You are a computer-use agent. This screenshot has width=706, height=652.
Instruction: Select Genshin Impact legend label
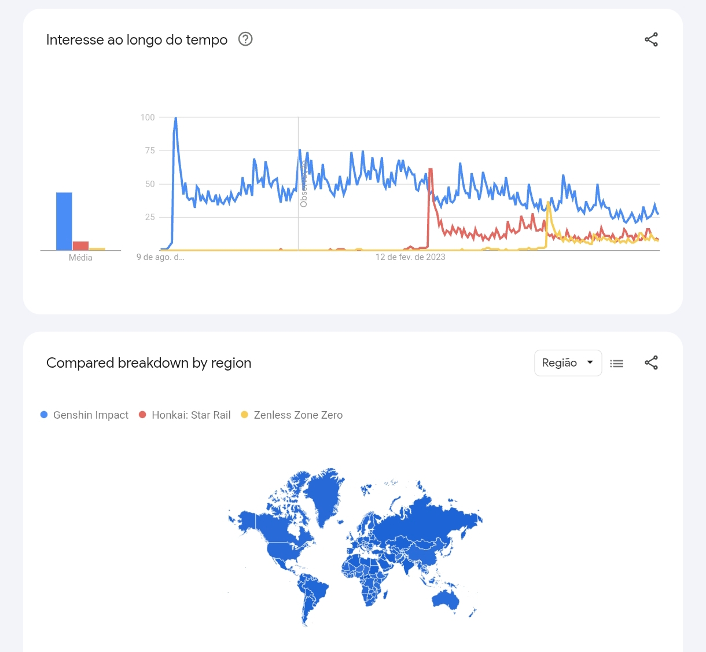[91, 415]
